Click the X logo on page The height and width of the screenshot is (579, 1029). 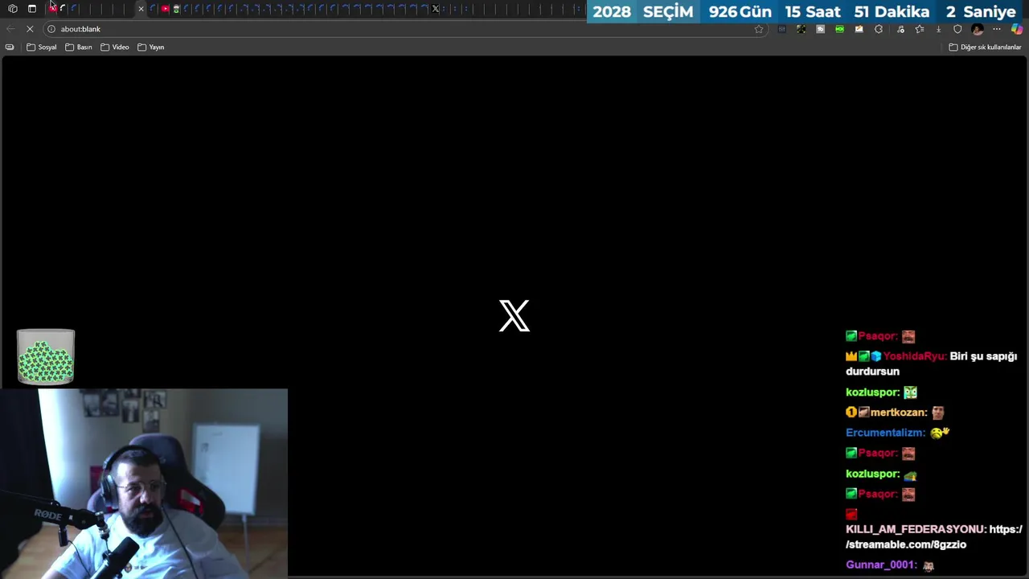coord(514,315)
